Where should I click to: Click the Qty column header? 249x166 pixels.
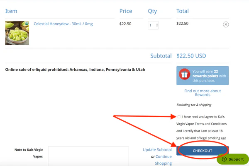point(152,11)
